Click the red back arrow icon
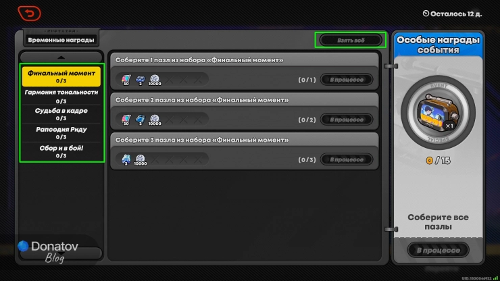 [x=29, y=14]
